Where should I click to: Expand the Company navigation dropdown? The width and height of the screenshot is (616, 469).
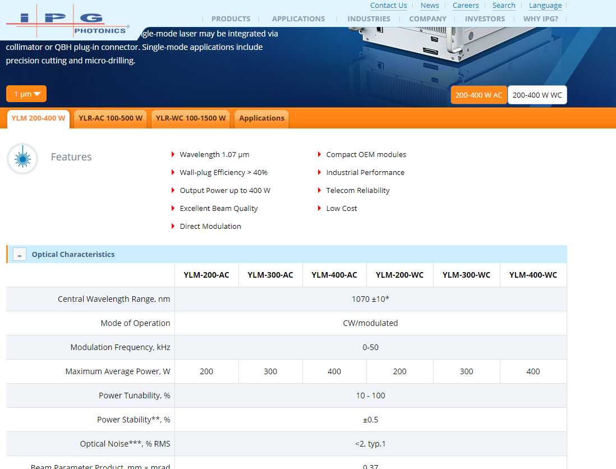pos(427,19)
